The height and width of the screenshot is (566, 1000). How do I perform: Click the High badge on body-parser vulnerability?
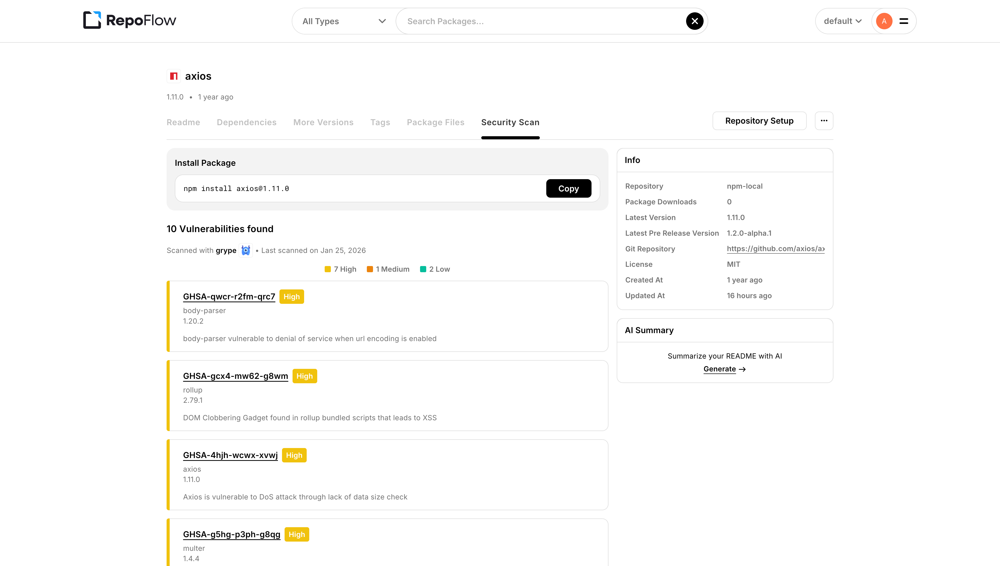pos(292,297)
